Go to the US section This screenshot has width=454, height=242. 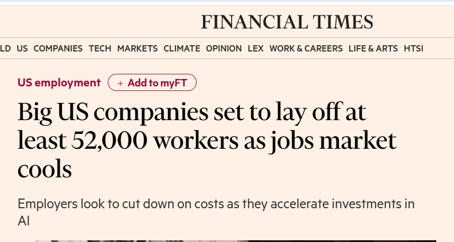pyautogui.click(x=22, y=49)
